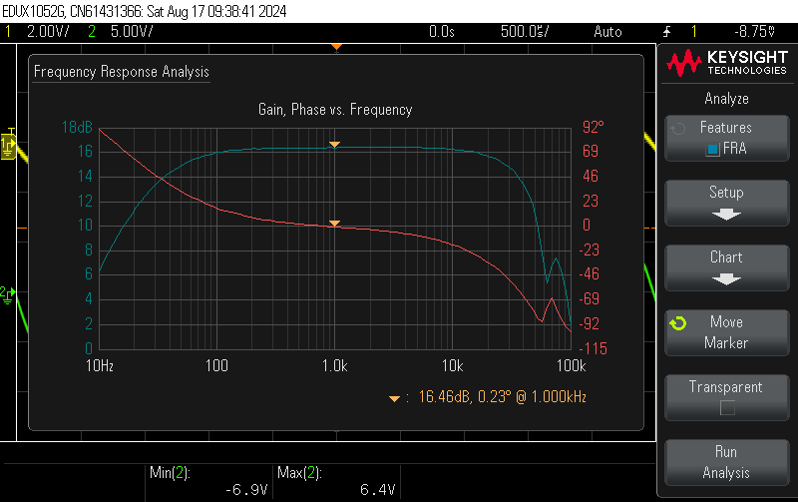This screenshot has height=502, width=798.
Task: Expand the Chart softkey menu
Action: tap(726, 266)
